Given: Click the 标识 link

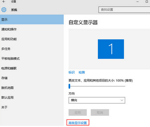Looking at the screenshot, I should pyautogui.click(x=72, y=72).
